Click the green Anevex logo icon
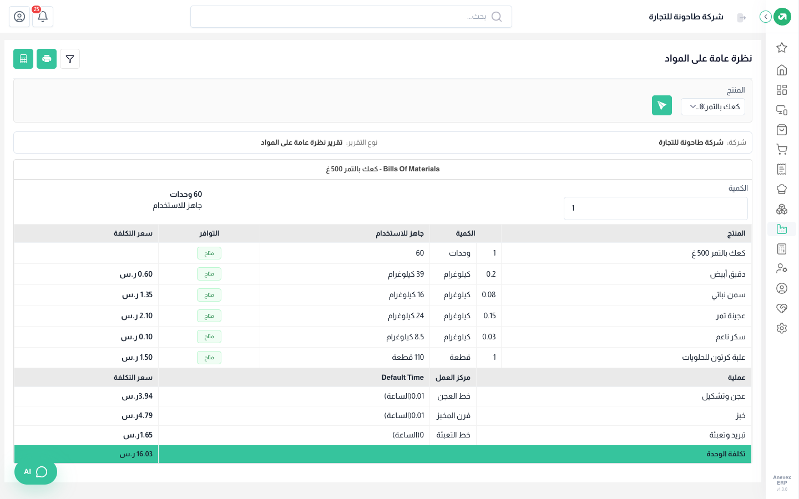Screen dimensions: 799x499 click(782, 17)
